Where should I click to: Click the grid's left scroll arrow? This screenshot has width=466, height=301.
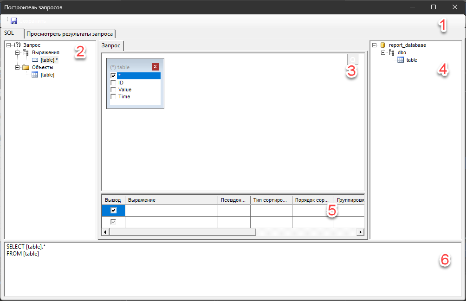(105, 232)
